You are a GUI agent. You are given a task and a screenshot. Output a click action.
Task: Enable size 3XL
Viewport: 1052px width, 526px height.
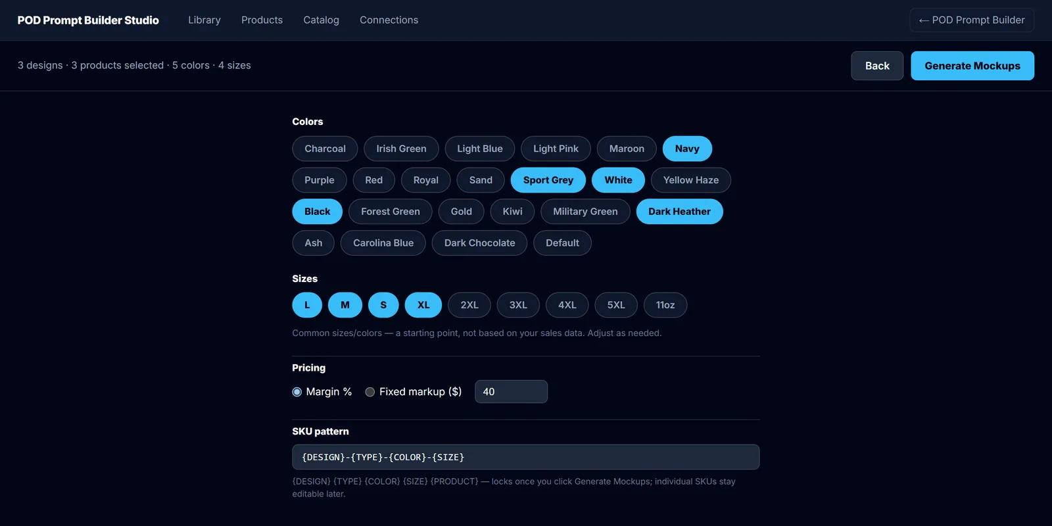[518, 305]
